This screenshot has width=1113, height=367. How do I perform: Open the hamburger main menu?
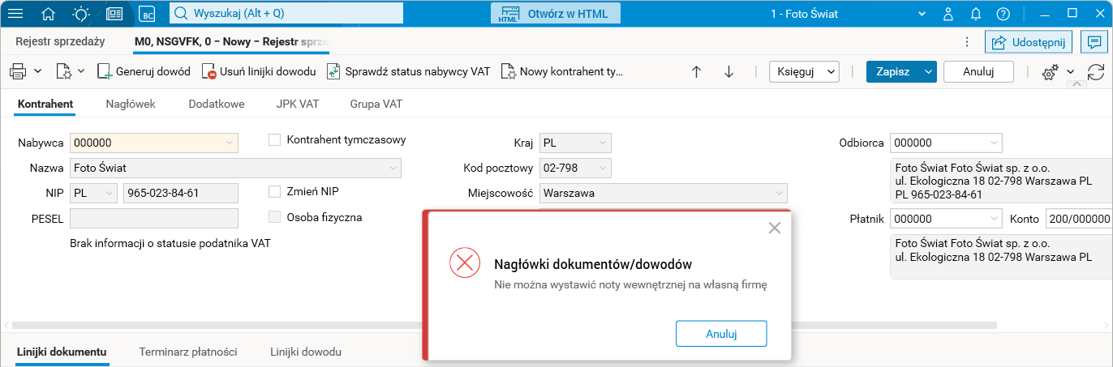(15, 14)
